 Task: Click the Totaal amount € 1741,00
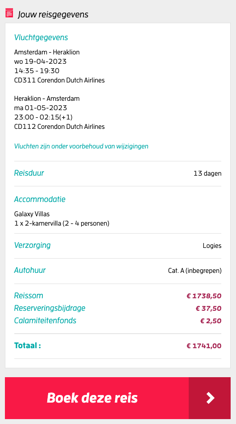coord(204,346)
